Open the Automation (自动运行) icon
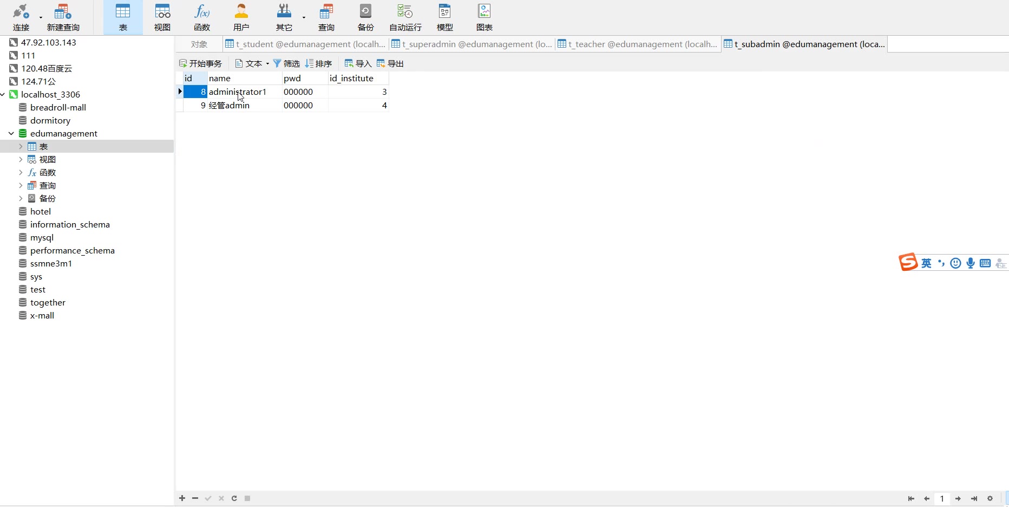The image size is (1009, 507). (405, 17)
